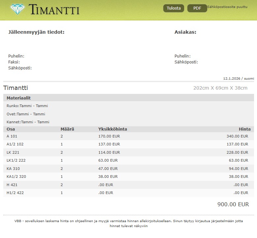Click the KA 310 part name
Viewport: 257px width, 238px height.
click(x=13, y=169)
